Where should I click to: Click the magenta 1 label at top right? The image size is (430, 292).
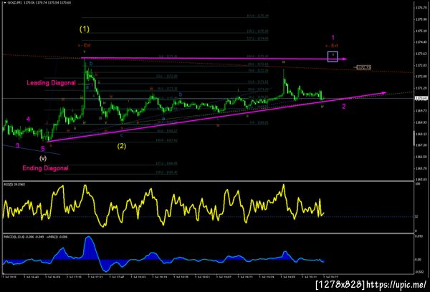333,37
